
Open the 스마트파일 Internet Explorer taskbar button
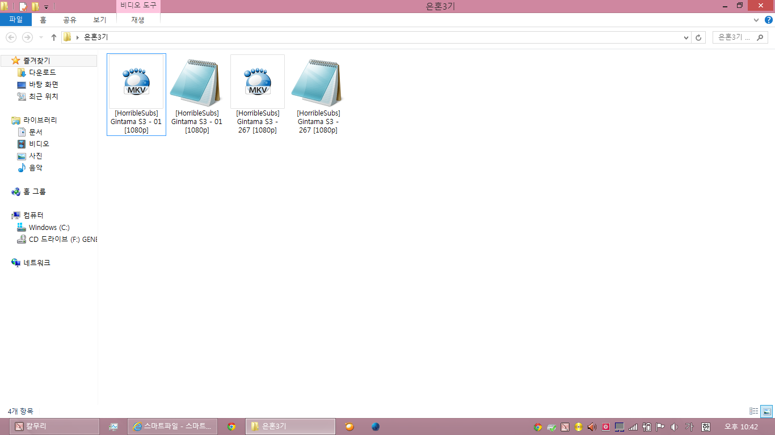(173, 427)
